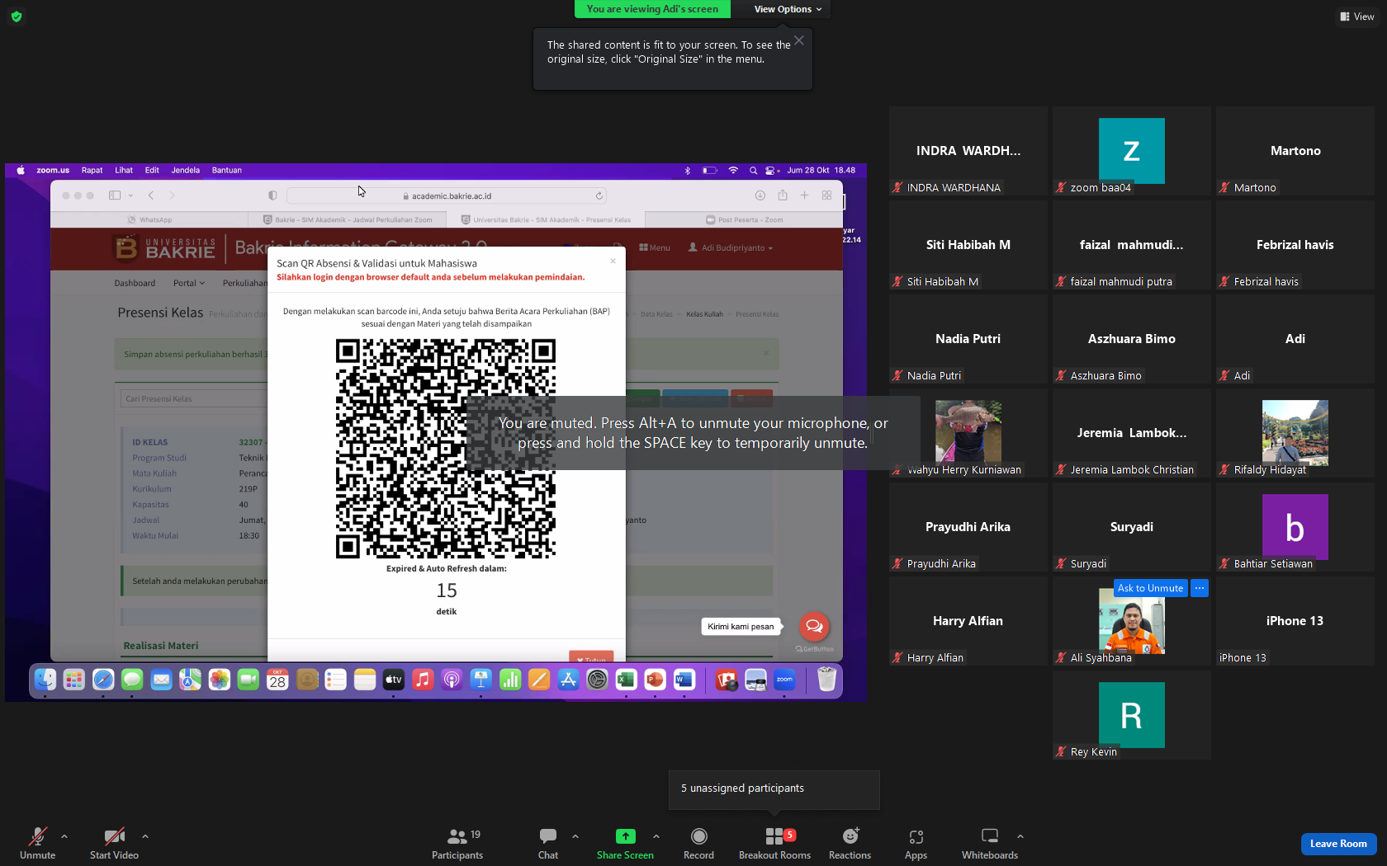The width and height of the screenshot is (1387, 866).
Task: Click Safari's Share icon in toolbar
Action: (x=783, y=195)
